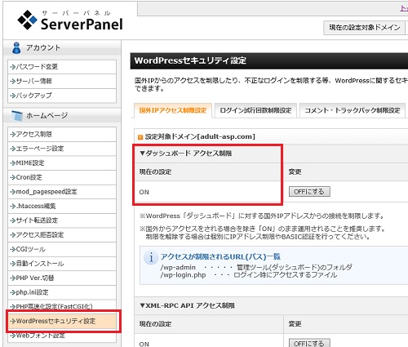Select WordPressセキュリティ設定 in the sidebar
The image size is (408, 347).
click(62, 321)
